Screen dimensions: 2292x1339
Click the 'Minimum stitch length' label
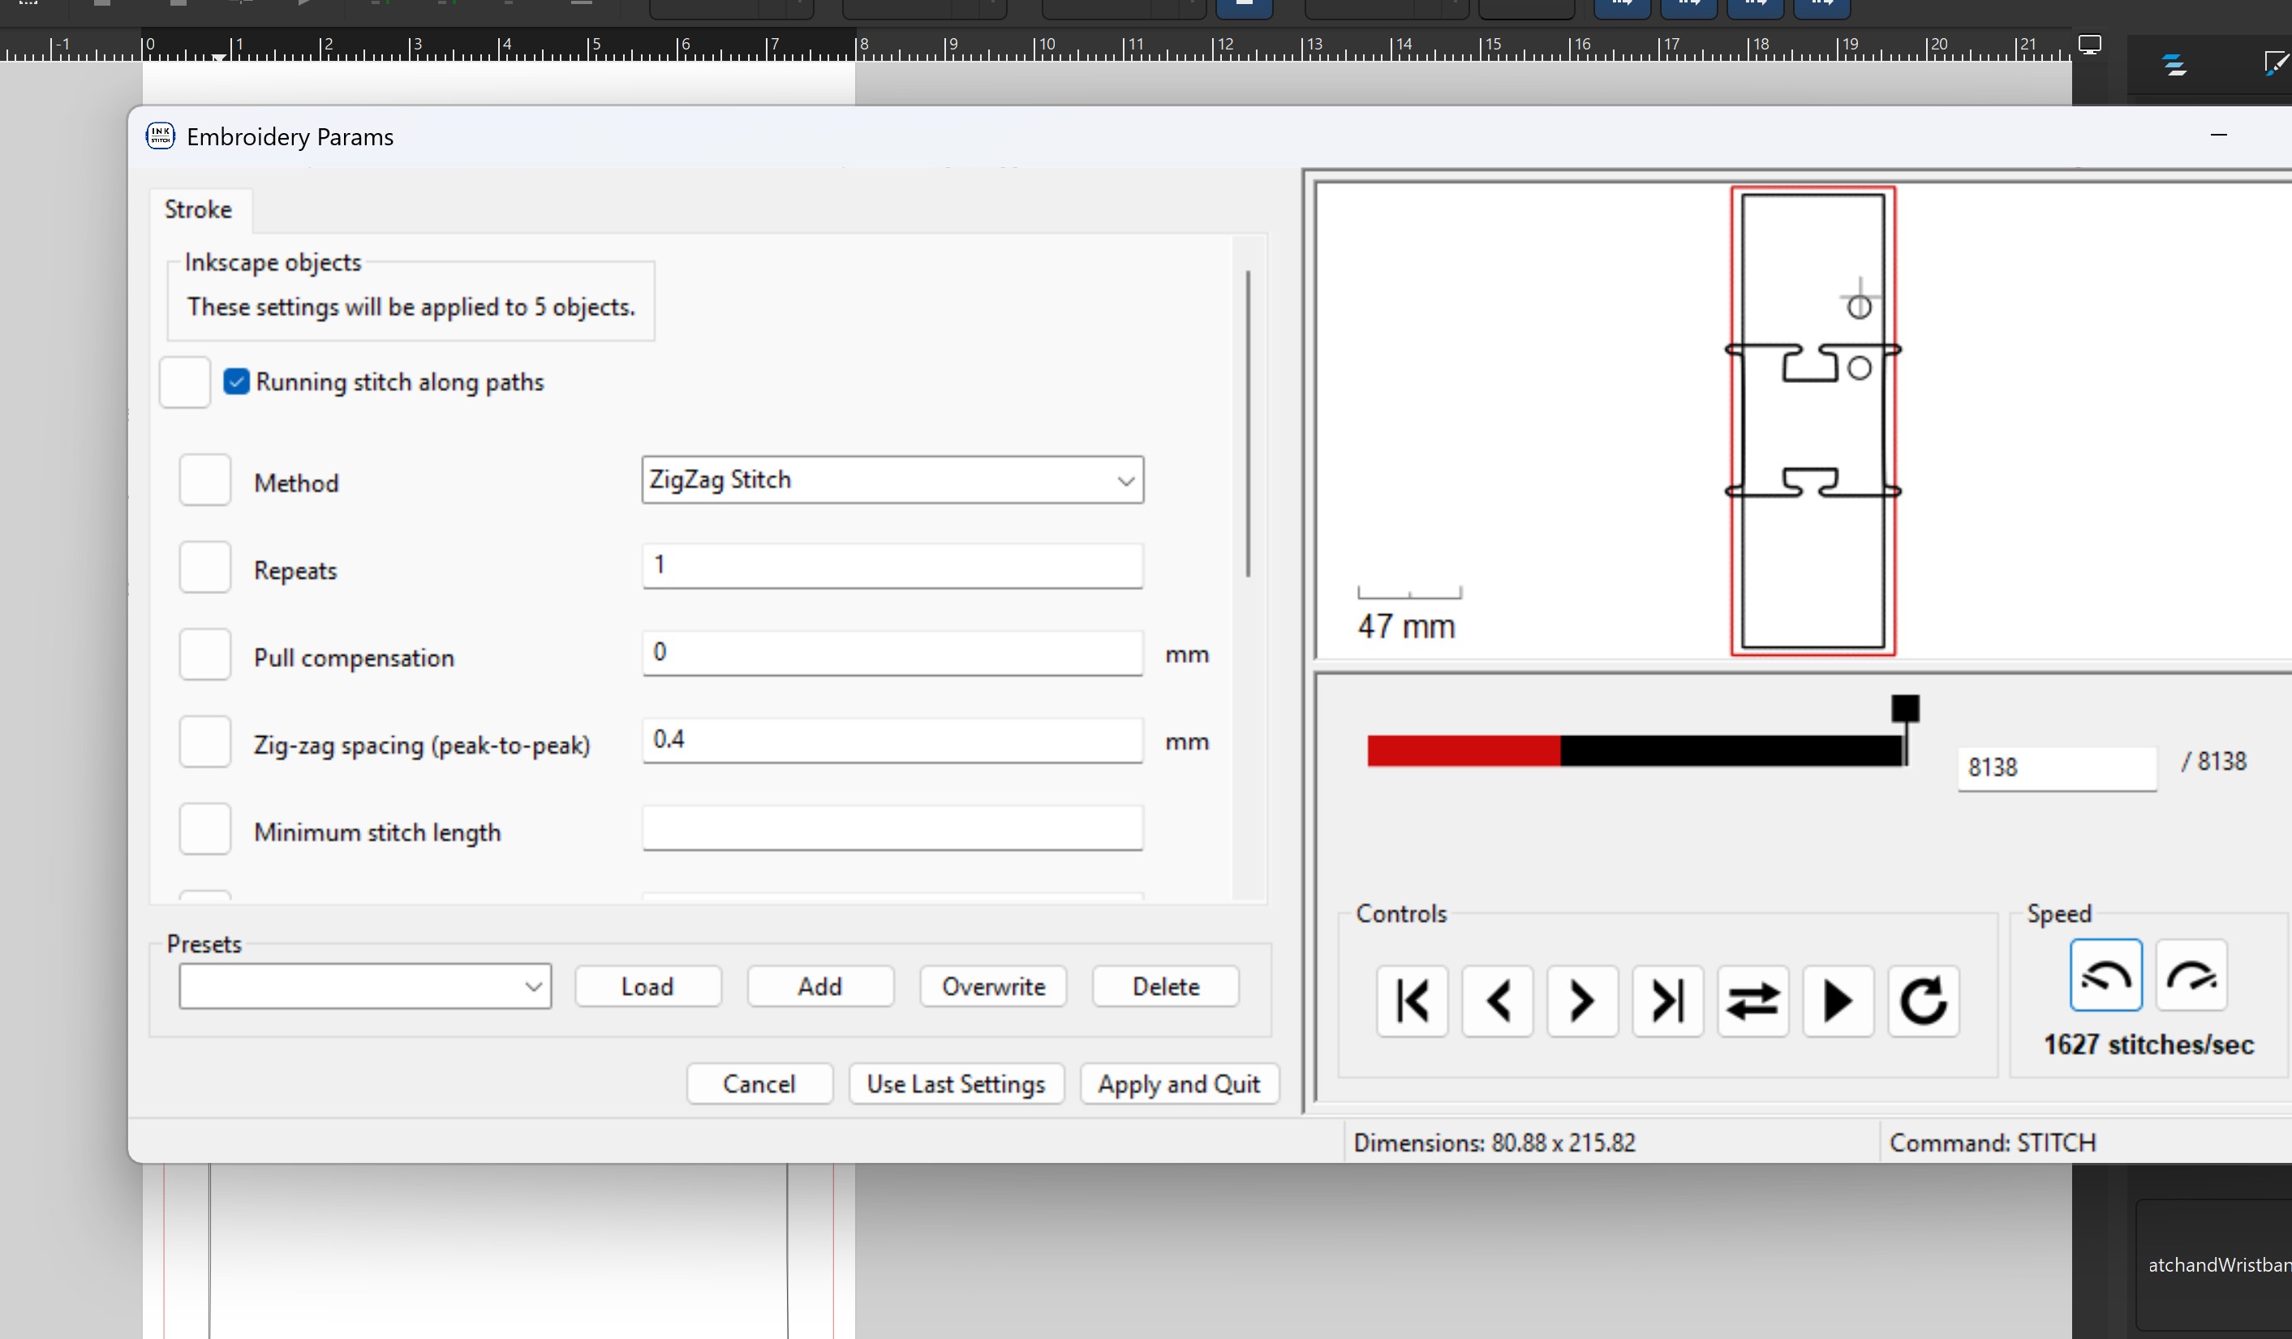[377, 833]
